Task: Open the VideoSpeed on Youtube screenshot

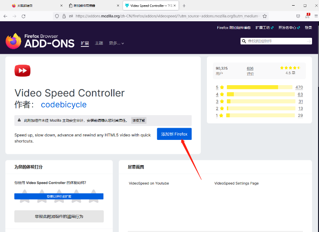Action: (149, 183)
